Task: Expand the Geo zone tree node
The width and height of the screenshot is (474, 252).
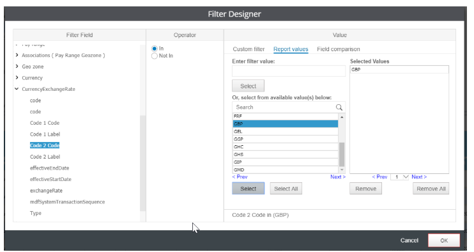Action: (x=17, y=67)
